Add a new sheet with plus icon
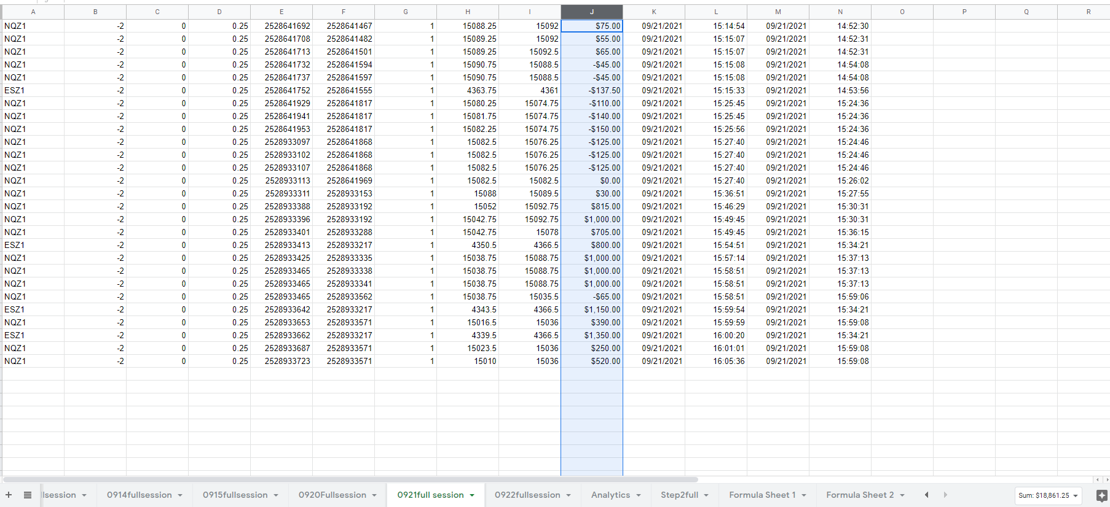Viewport: 1110px width, 507px height. (9, 495)
